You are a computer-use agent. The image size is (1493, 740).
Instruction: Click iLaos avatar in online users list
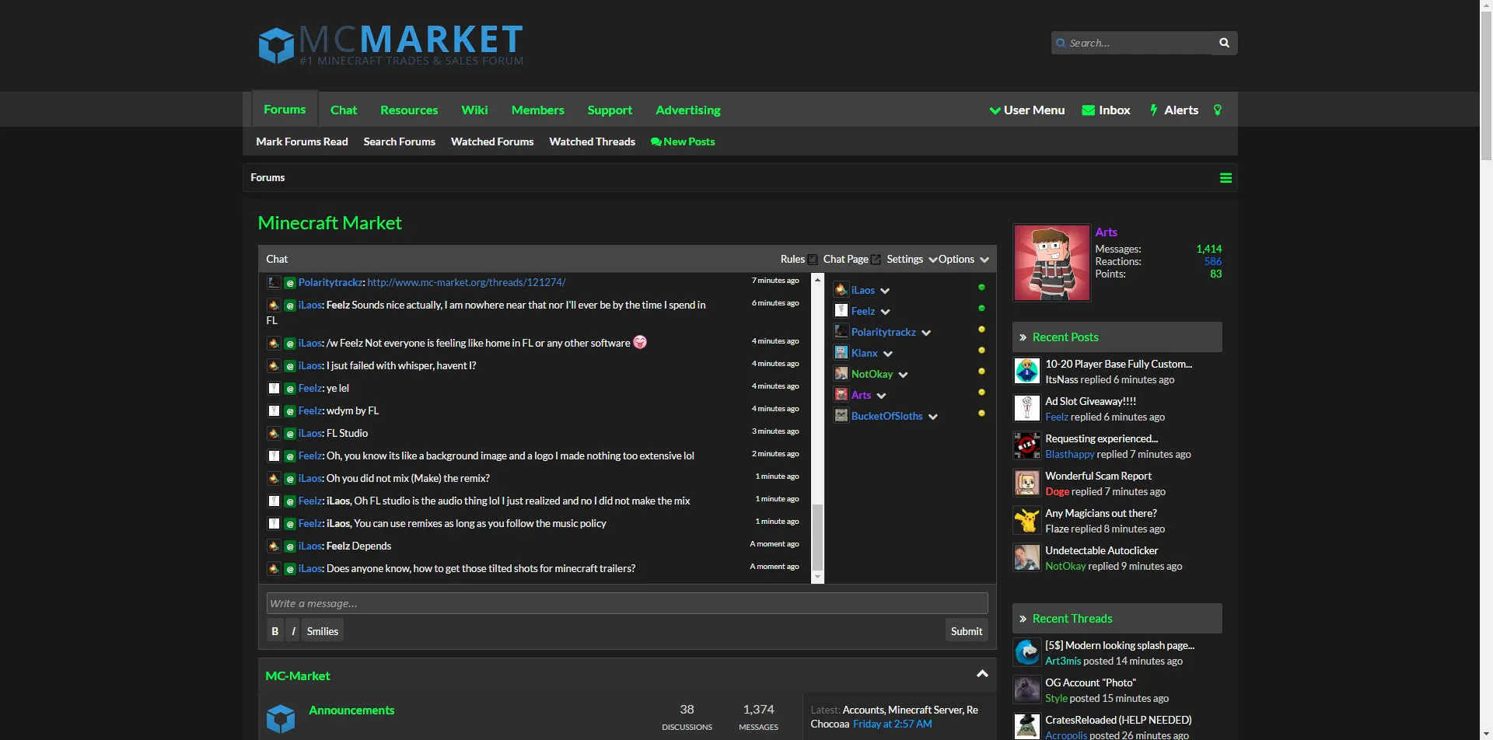[x=841, y=290]
